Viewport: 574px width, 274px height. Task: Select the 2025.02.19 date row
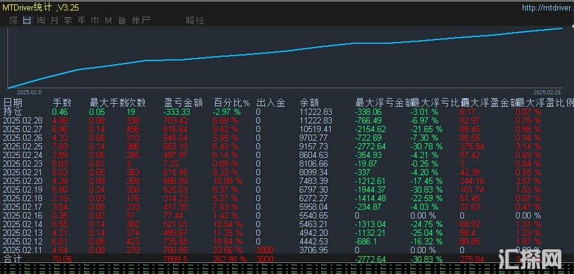point(23,189)
